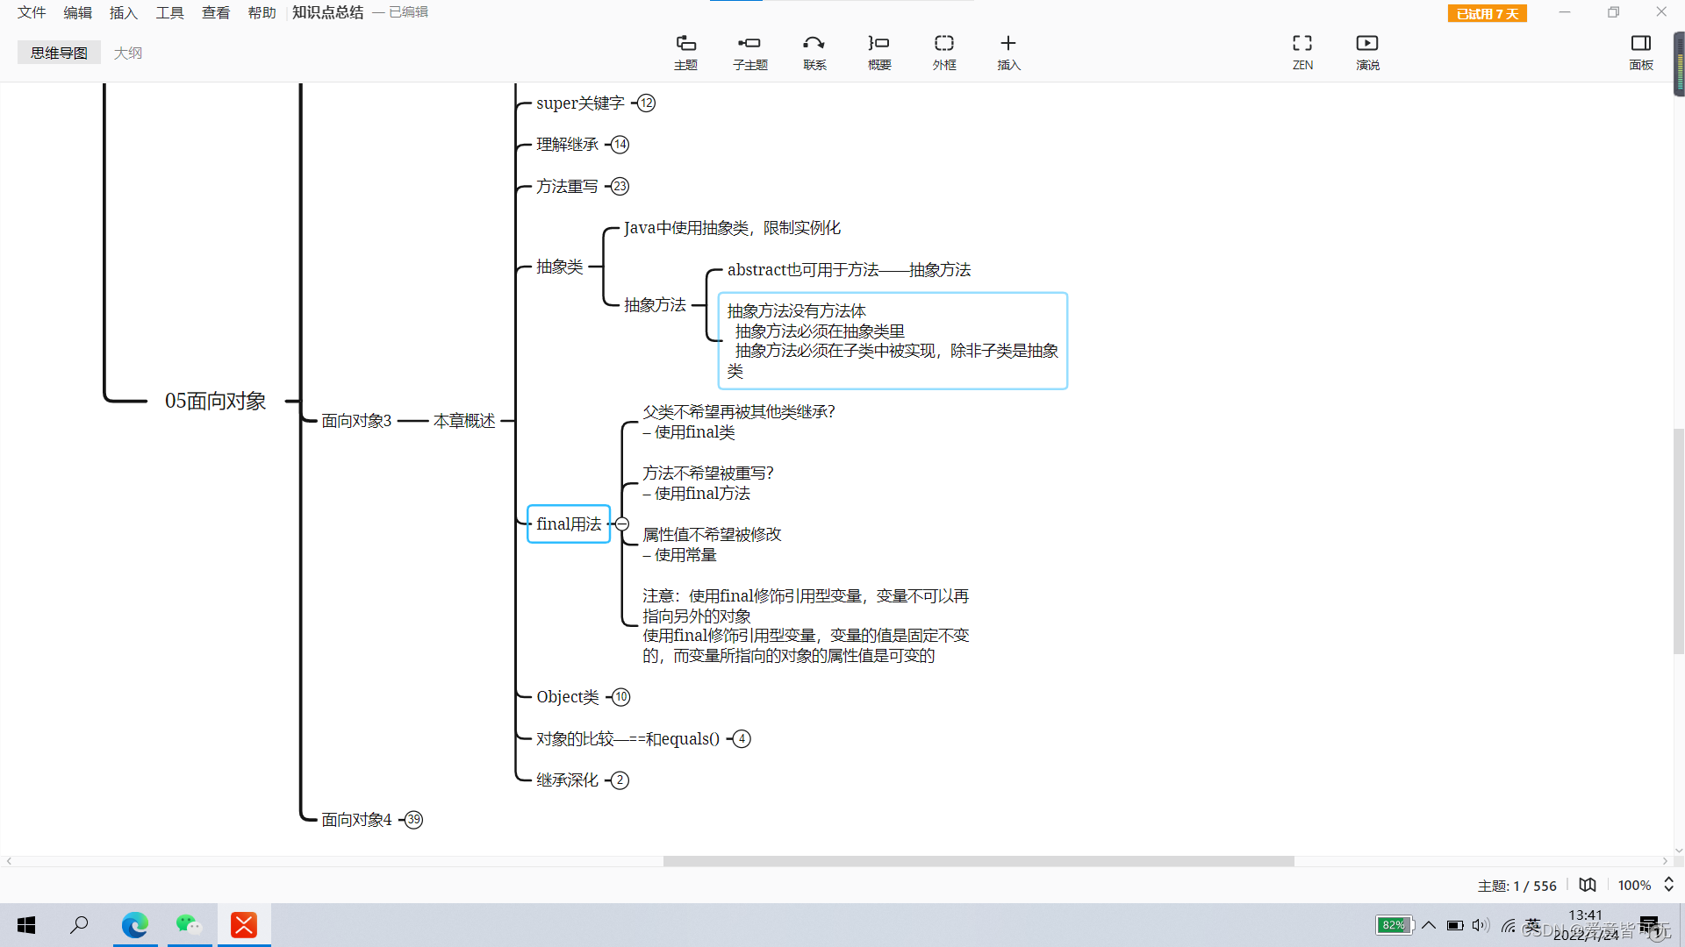Open the 插入 menu in menu bar
1685x947 pixels.
[x=124, y=12]
